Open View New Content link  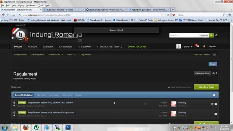tap(202, 55)
